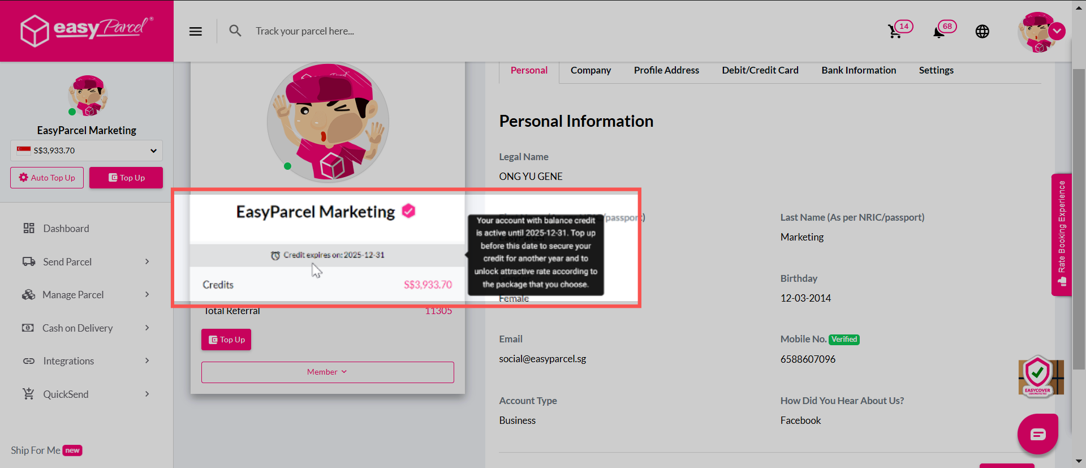Click the Cash on Delivery money icon

(x=28, y=328)
